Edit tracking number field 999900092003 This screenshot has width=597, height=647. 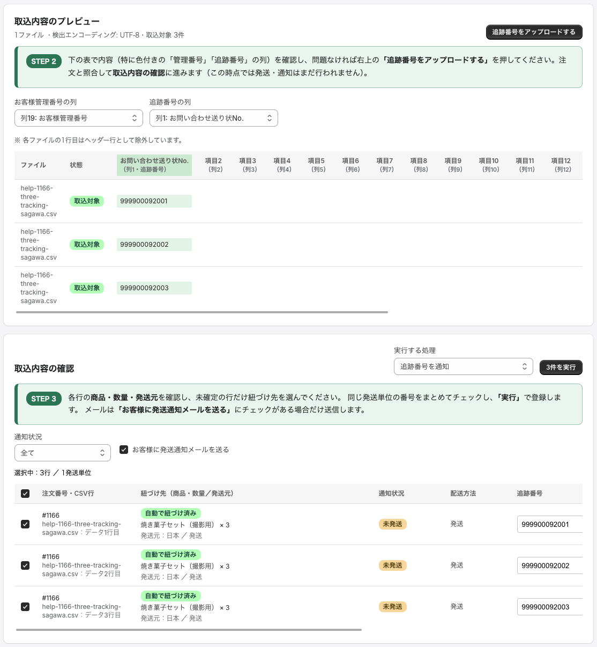click(550, 607)
